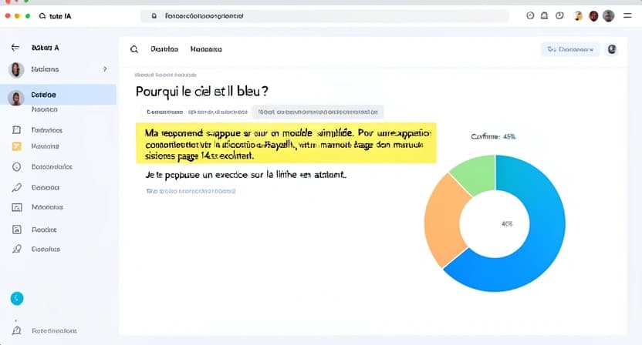Click the light blue button at top right
Screen dimensions: 642x345
(x=570, y=49)
